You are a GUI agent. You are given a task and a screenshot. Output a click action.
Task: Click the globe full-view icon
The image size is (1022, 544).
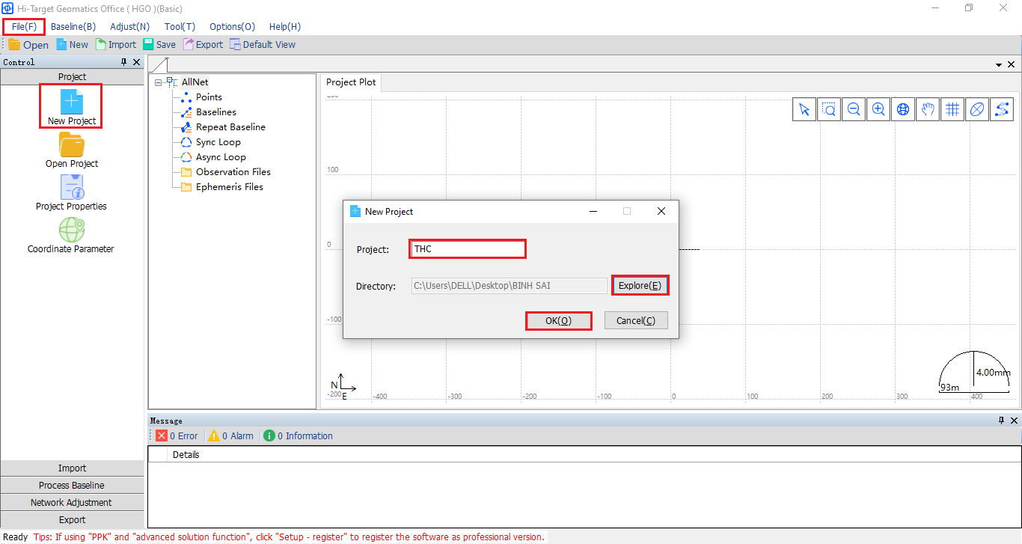[x=903, y=109]
